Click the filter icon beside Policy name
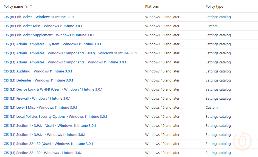 (x=27, y=6)
